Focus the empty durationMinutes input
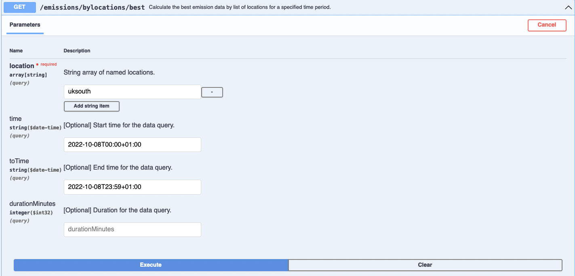This screenshot has width=575, height=276. pyautogui.click(x=132, y=229)
